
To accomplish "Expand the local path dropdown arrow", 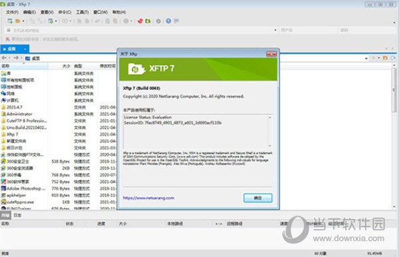I will 366,59.
